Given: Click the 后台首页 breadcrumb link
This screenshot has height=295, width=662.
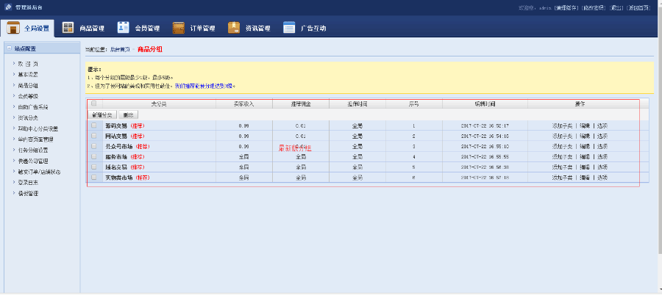Looking at the screenshot, I should point(120,49).
